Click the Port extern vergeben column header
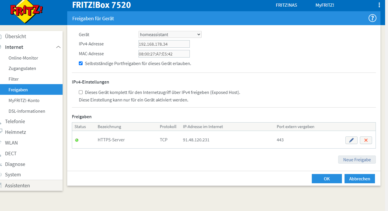The width and height of the screenshot is (388, 211). pos(296,127)
